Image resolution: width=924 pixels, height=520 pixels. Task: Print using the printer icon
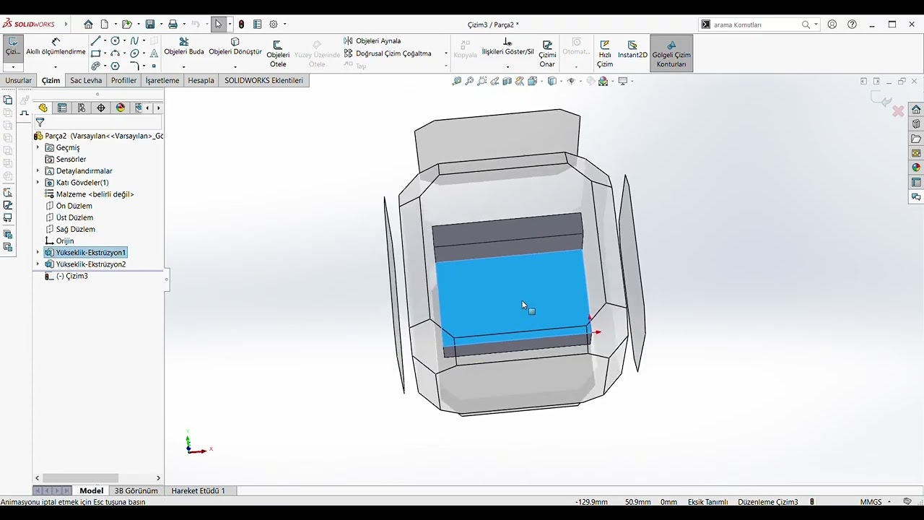173,25
